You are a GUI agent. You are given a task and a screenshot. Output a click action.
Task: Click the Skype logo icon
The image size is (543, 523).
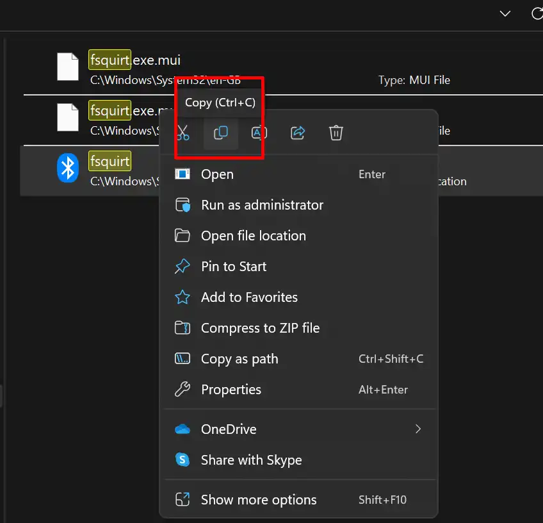tap(182, 460)
